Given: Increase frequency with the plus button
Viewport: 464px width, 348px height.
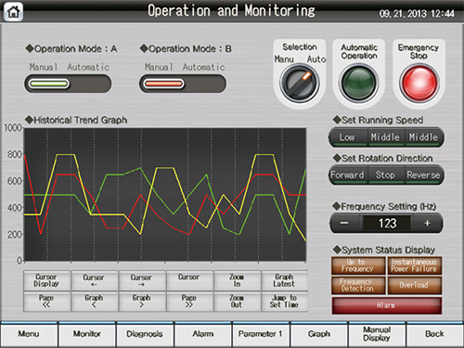Looking at the screenshot, I should (x=427, y=223).
